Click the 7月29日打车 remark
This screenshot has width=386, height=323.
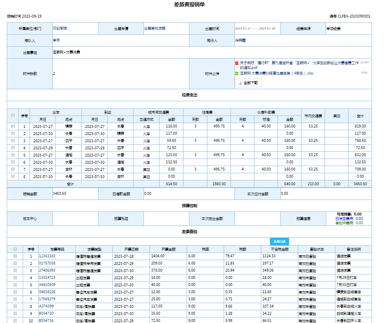pyautogui.click(x=347, y=278)
